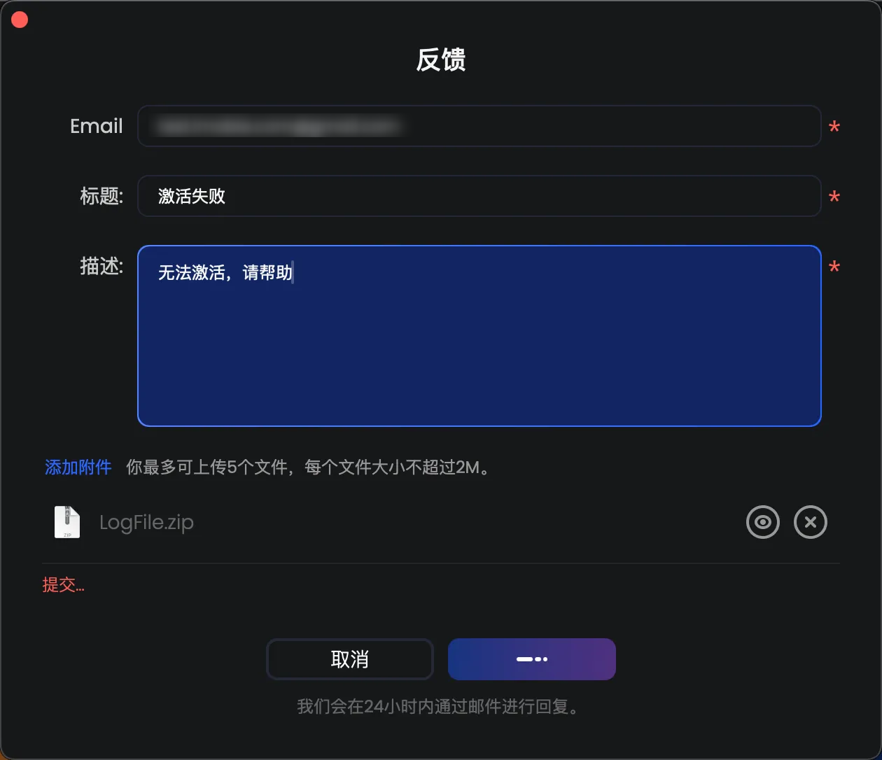Remove the LogFile.zip attachment
This screenshot has width=882, height=760.
(x=811, y=522)
